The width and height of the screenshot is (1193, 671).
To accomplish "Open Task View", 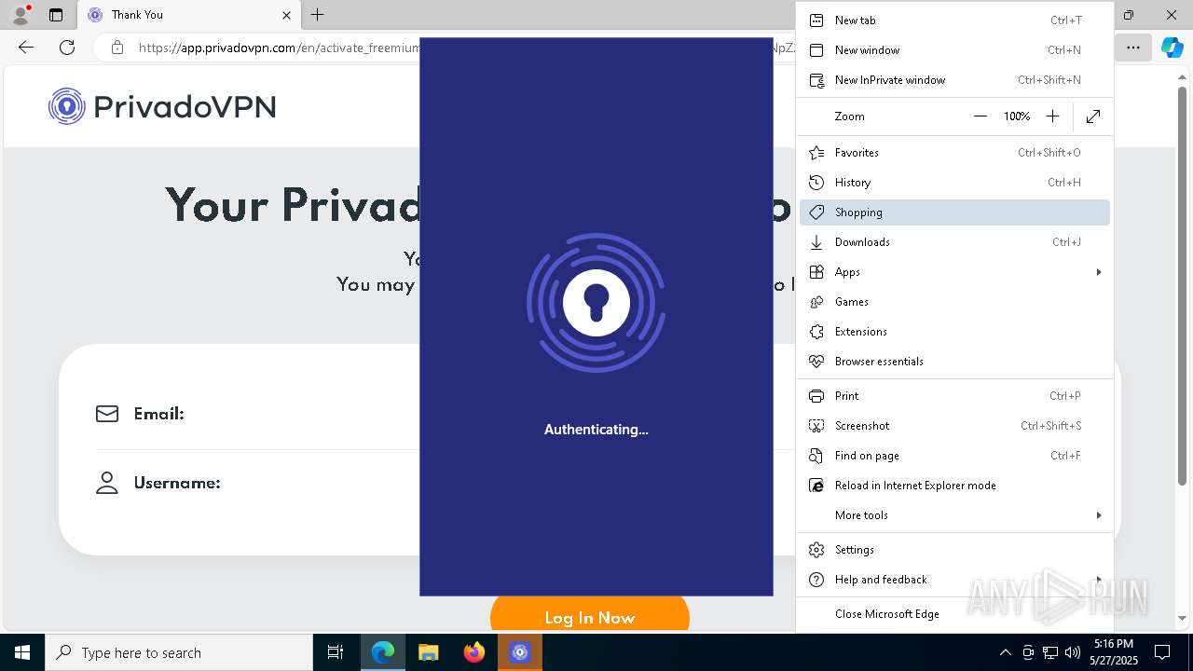I will [x=336, y=652].
